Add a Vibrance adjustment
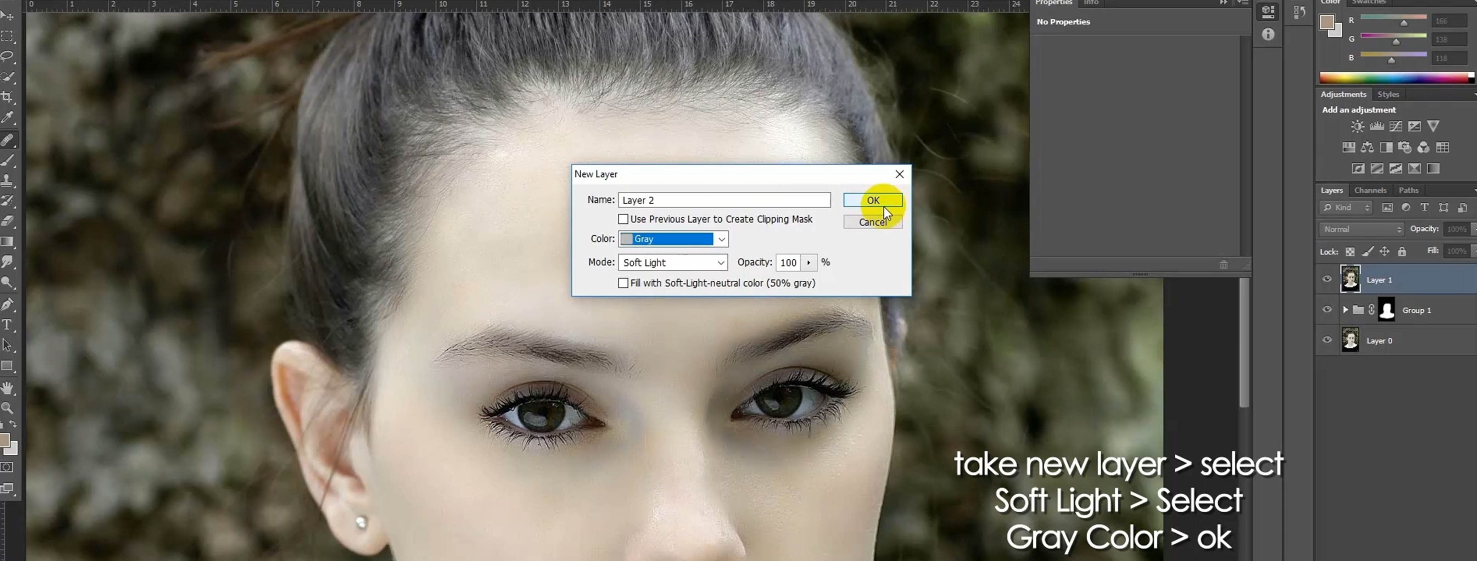The height and width of the screenshot is (561, 1477). pyautogui.click(x=1433, y=126)
